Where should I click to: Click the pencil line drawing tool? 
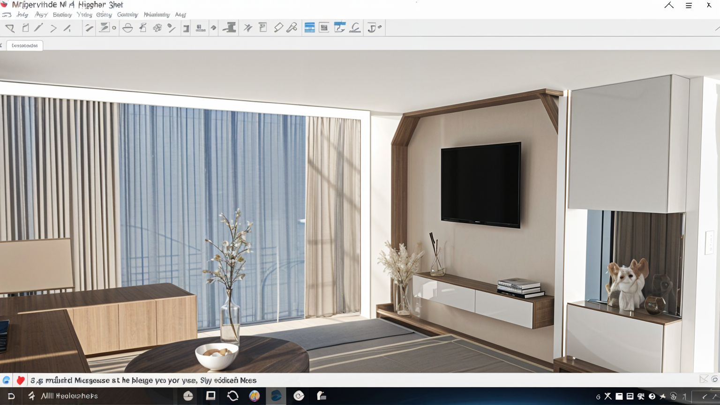38,28
